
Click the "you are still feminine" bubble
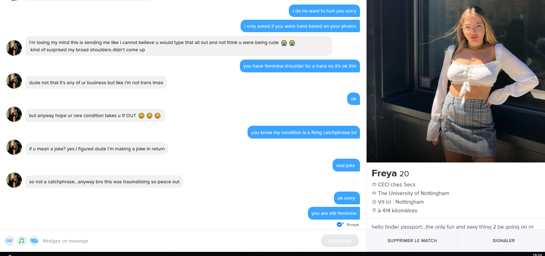coord(334,213)
